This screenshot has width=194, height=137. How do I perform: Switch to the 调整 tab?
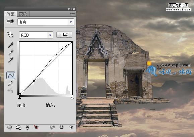[x=10, y=14]
